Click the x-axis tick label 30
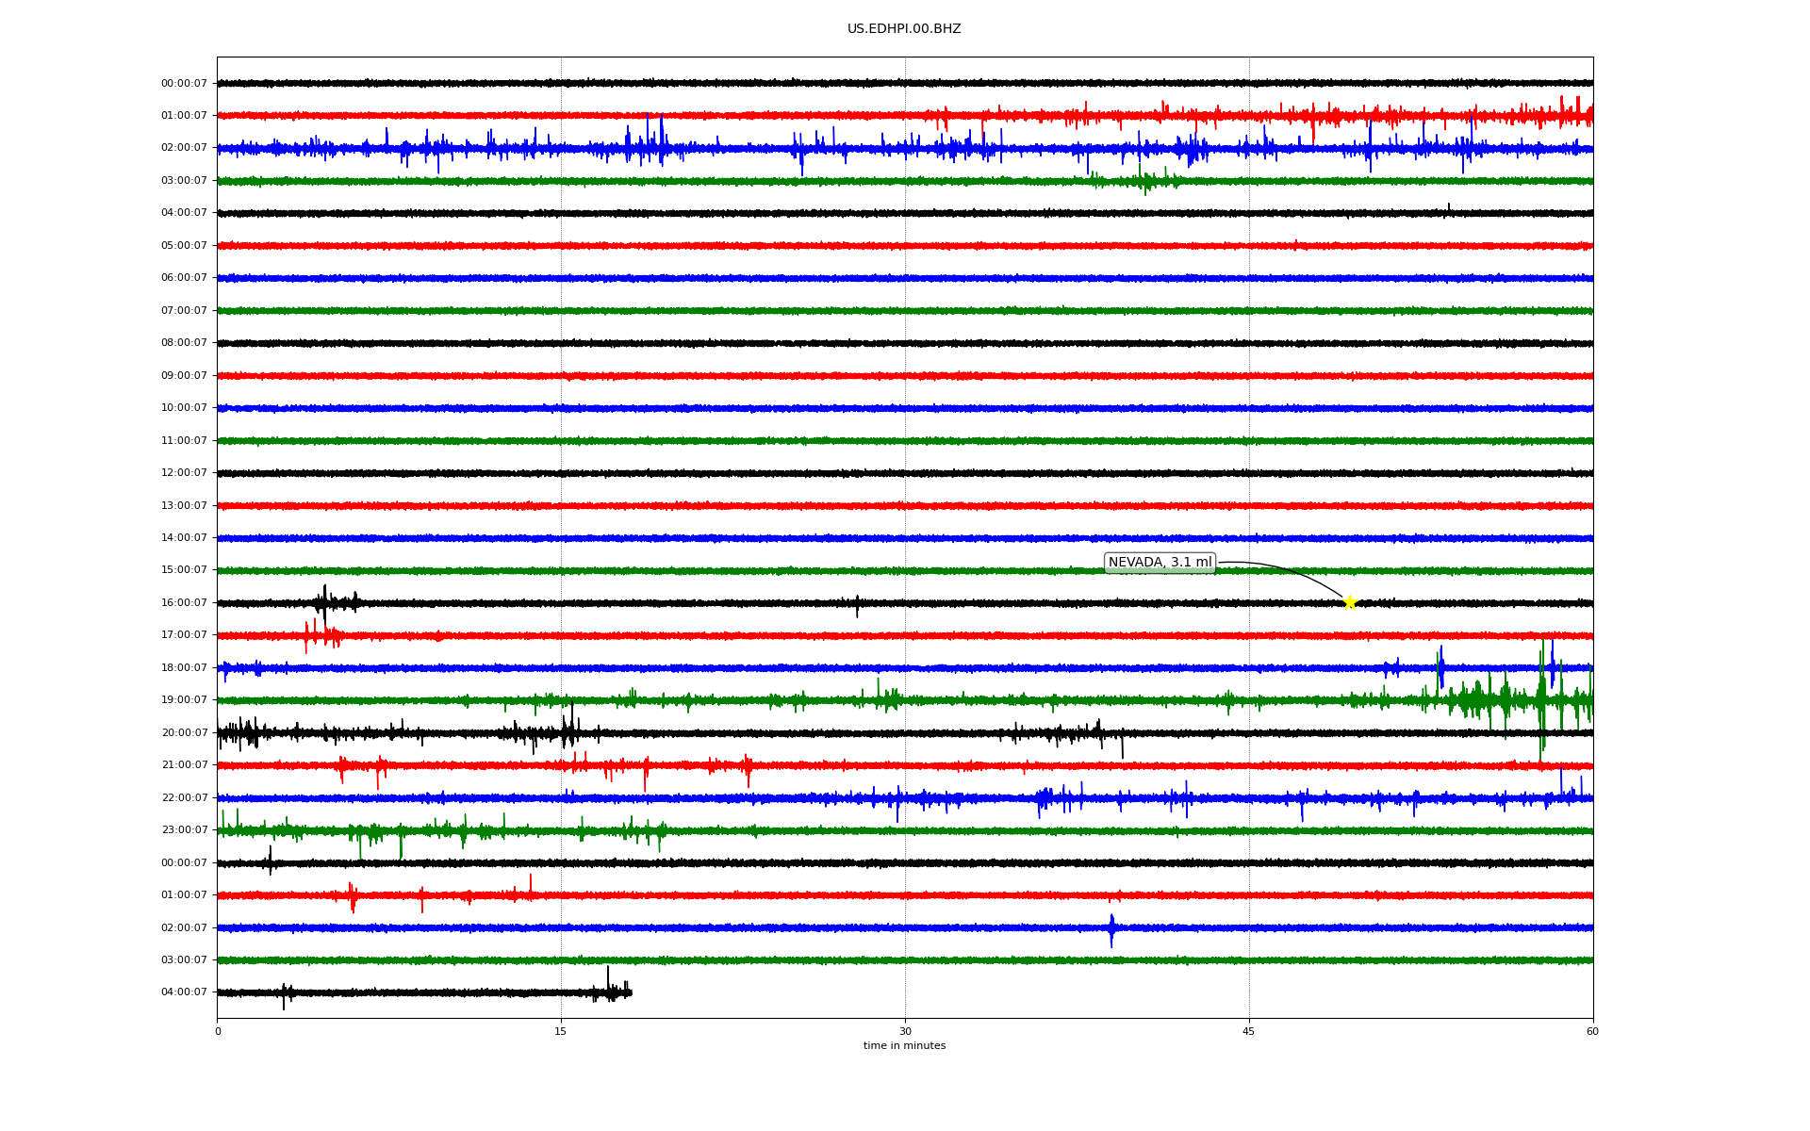 pyautogui.click(x=905, y=1032)
